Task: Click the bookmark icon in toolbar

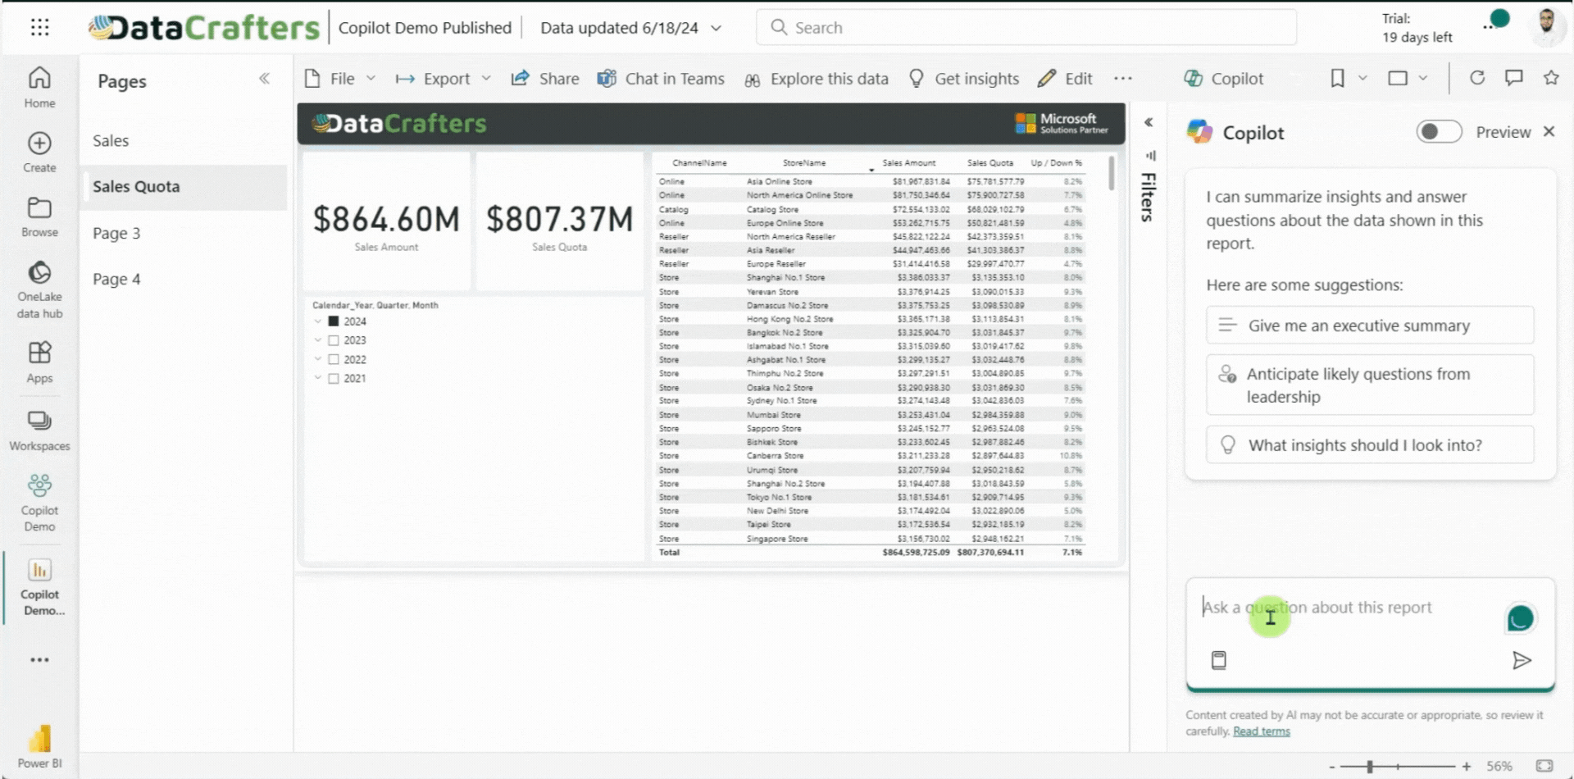Action: (1337, 79)
